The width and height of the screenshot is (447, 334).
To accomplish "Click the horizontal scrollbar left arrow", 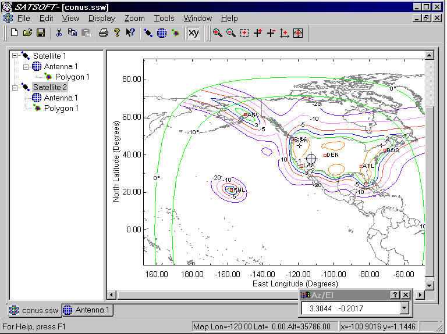I will pyautogui.click(x=112, y=295).
